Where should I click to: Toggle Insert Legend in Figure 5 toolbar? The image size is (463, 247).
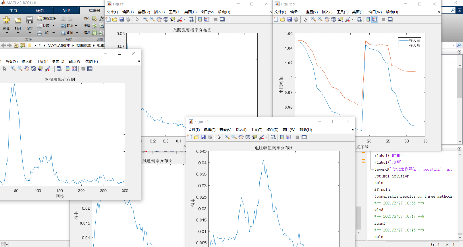pos(375,19)
